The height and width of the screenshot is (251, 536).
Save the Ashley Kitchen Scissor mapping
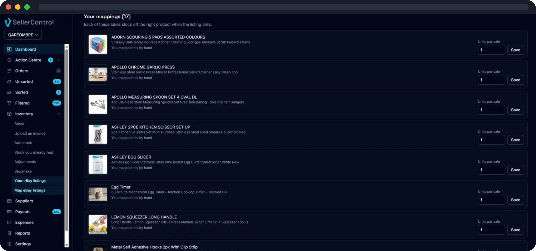[x=516, y=140]
